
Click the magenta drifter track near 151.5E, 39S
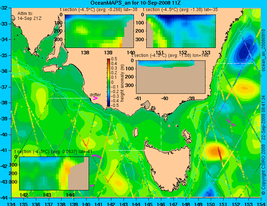pos(231,123)
